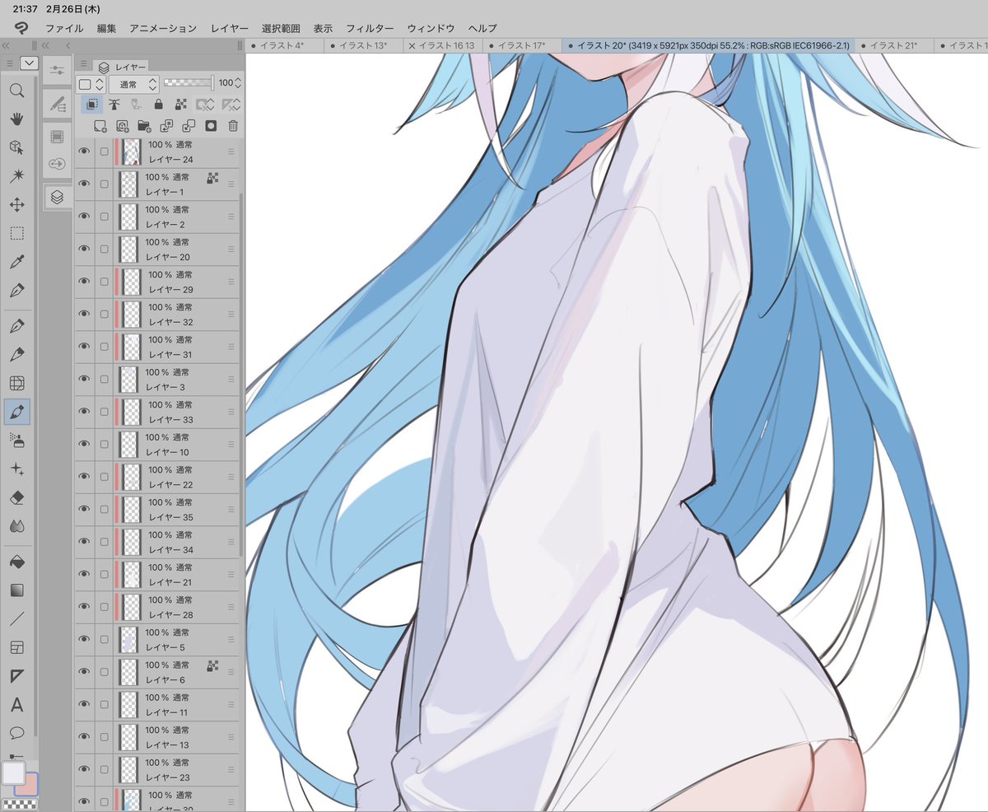Select the Gradient tool
The image size is (988, 812).
(16, 589)
